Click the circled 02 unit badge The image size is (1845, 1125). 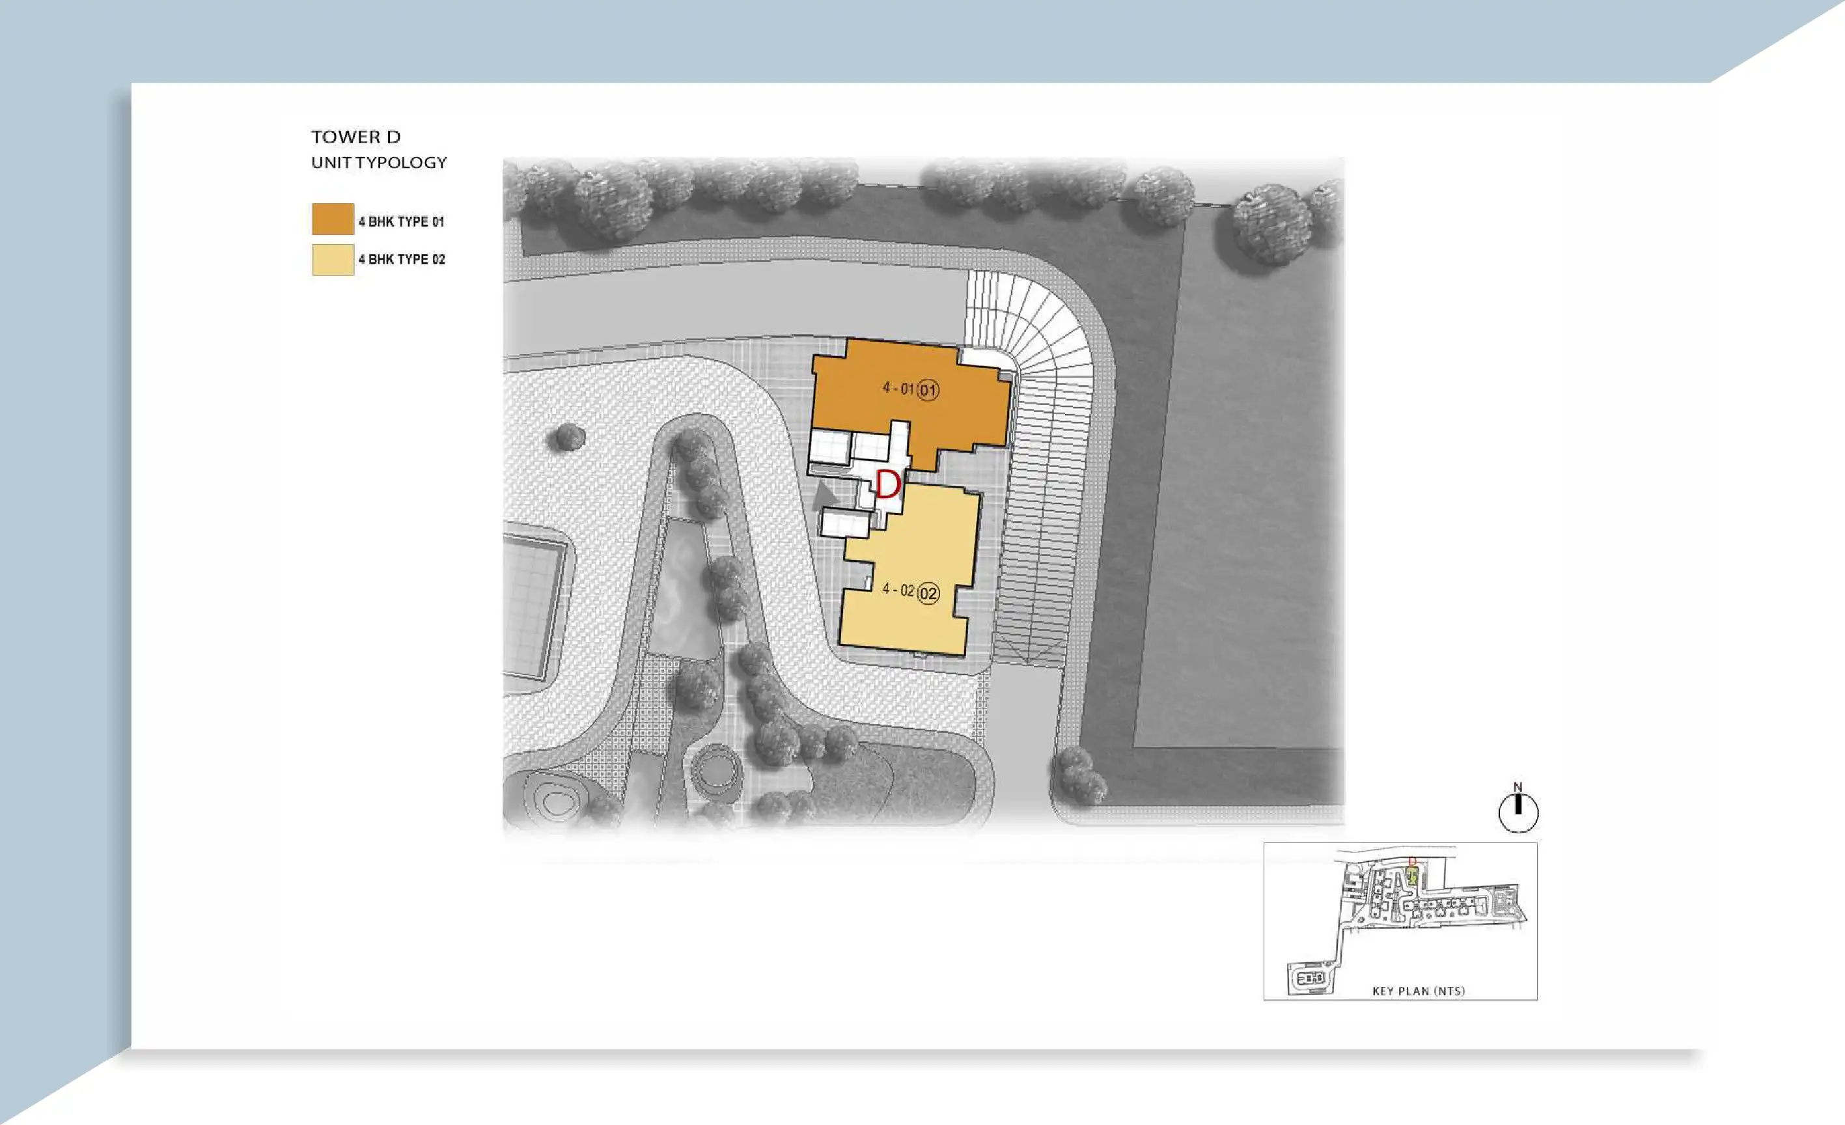pyautogui.click(x=928, y=594)
